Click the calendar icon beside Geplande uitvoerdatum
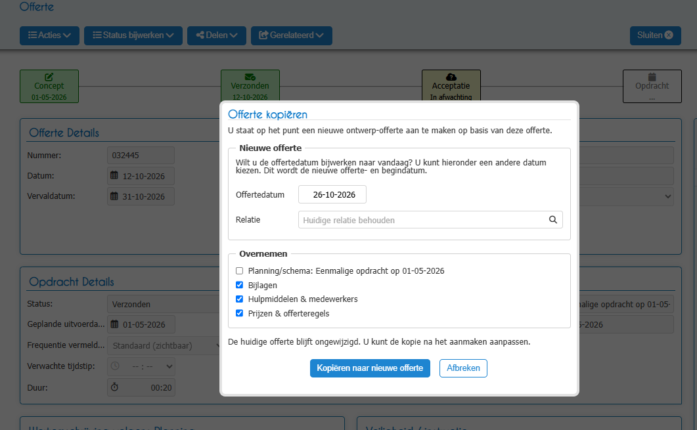697x430 pixels. coord(114,324)
